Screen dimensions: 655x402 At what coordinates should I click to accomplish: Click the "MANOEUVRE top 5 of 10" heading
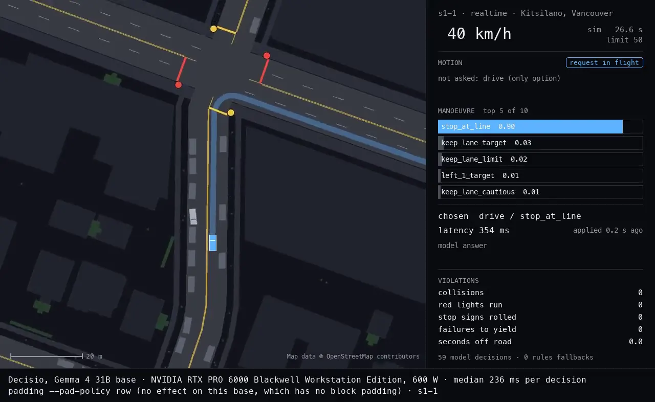pos(483,110)
